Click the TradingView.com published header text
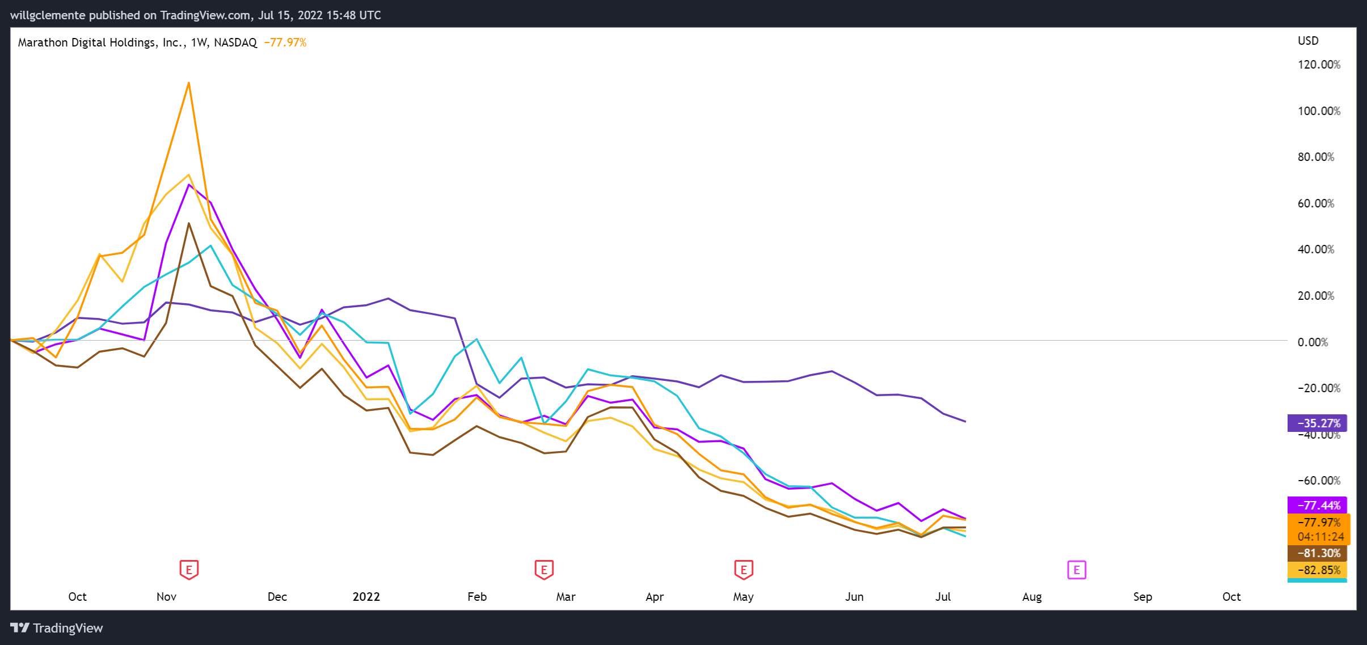The width and height of the screenshot is (1367, 645). (x=196, y=15)
